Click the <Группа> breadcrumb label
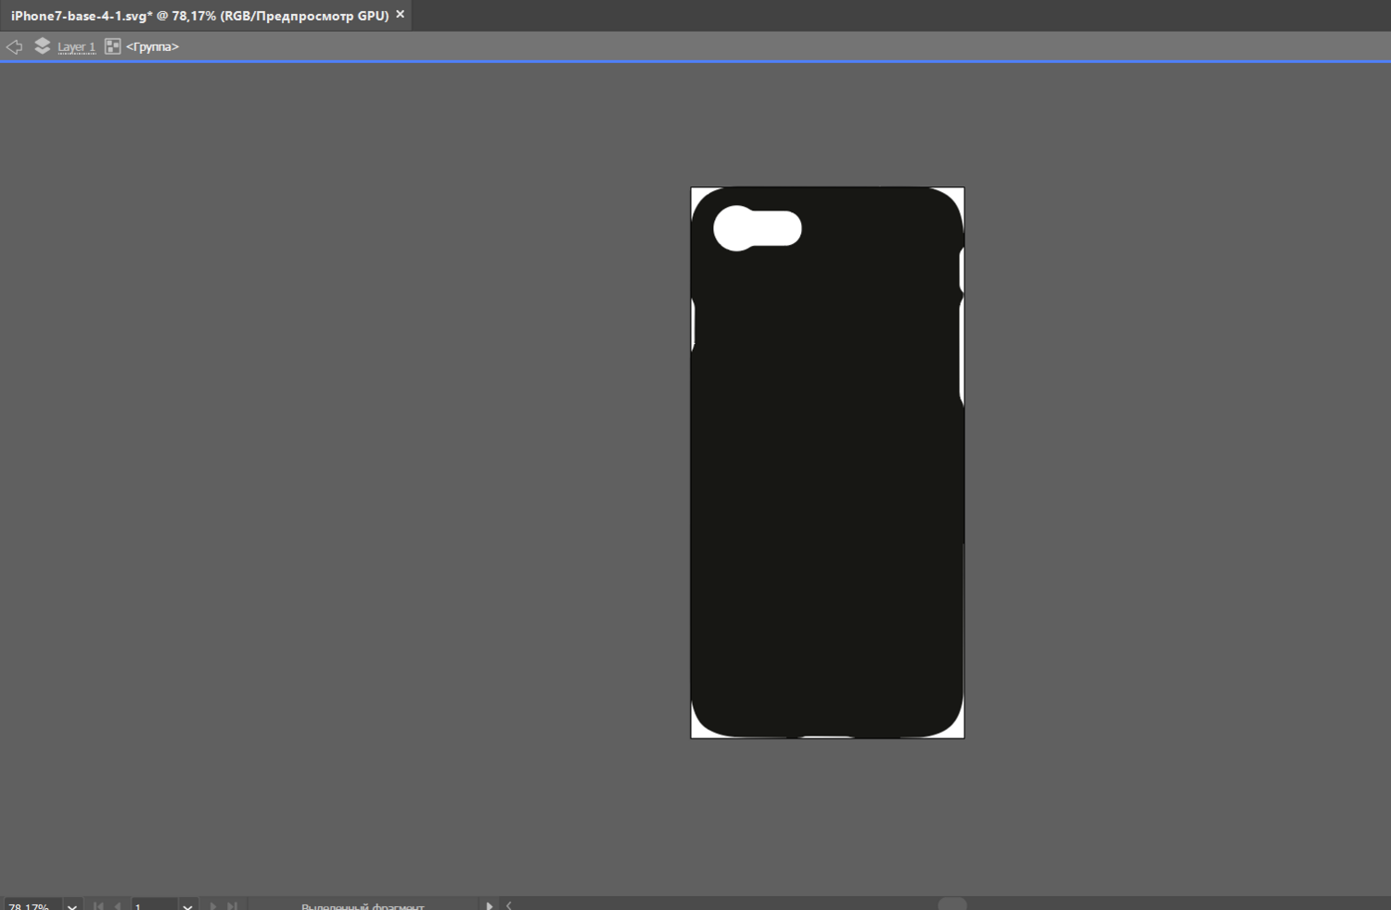Viewport: 1391px width, 910px height. pos(152,46)
